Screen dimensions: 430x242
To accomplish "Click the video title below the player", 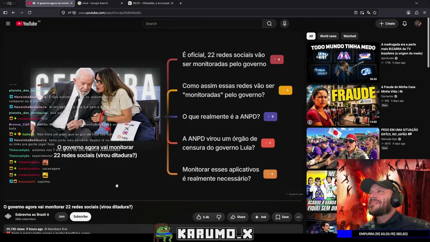I will coord(68,207).
